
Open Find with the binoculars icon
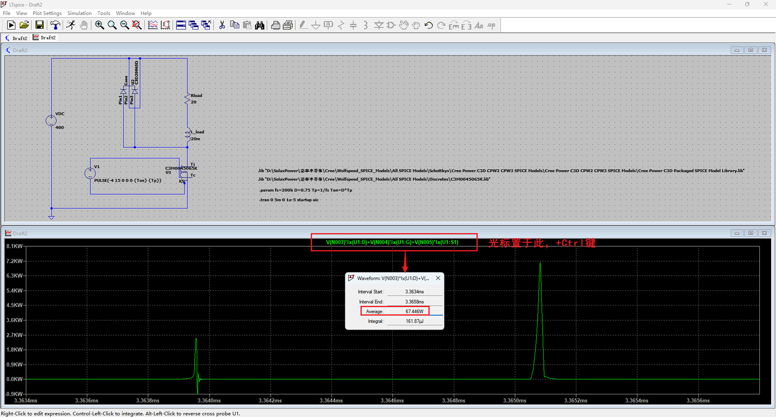[259, 25]
